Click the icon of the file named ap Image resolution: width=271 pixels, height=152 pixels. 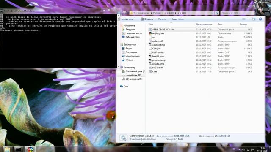150,37
